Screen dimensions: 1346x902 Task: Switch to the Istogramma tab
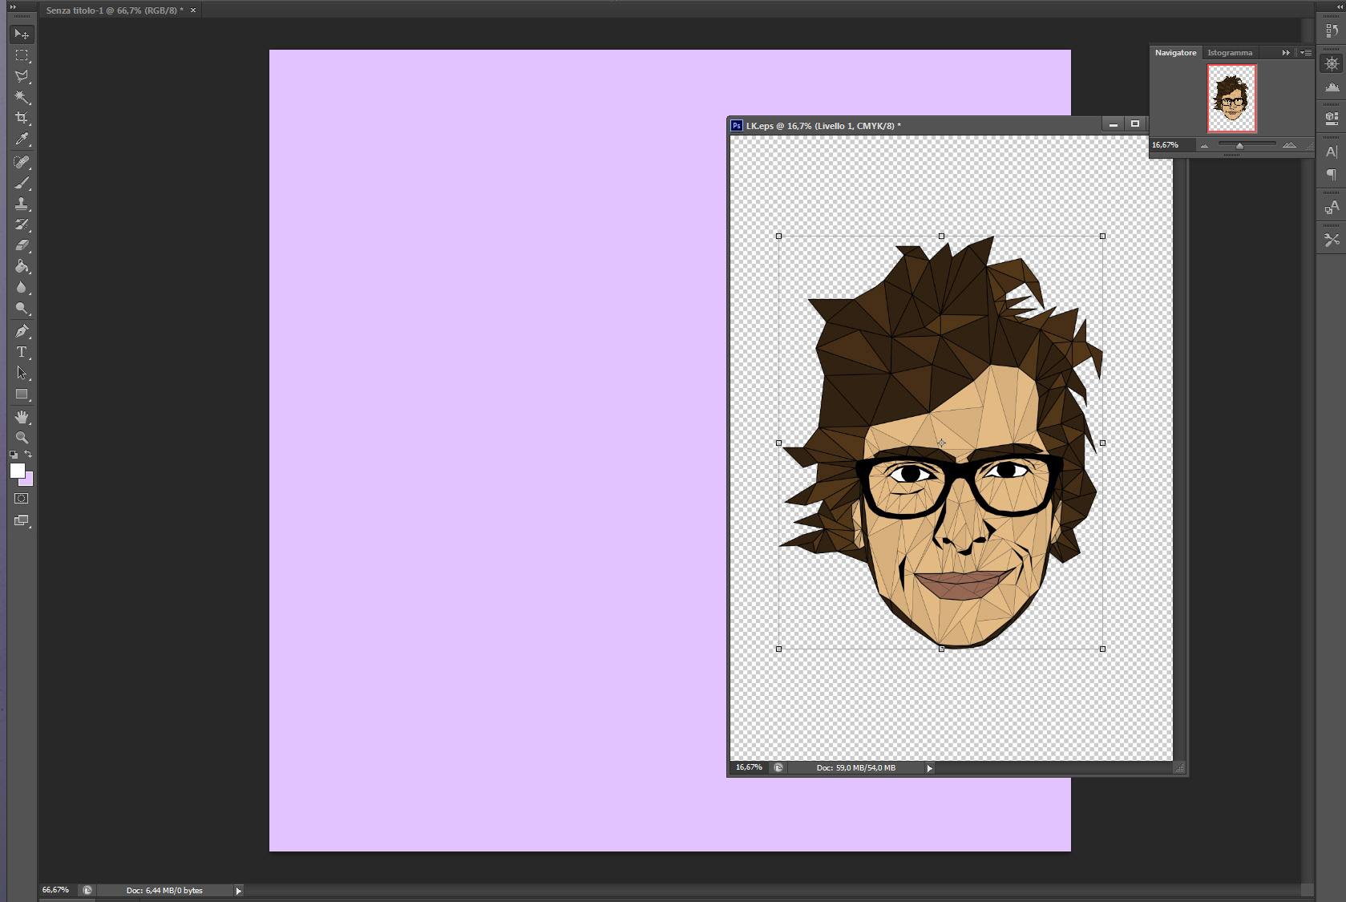(x=1230, y=53)
